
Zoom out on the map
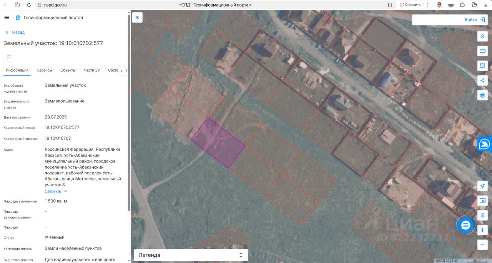483,245
